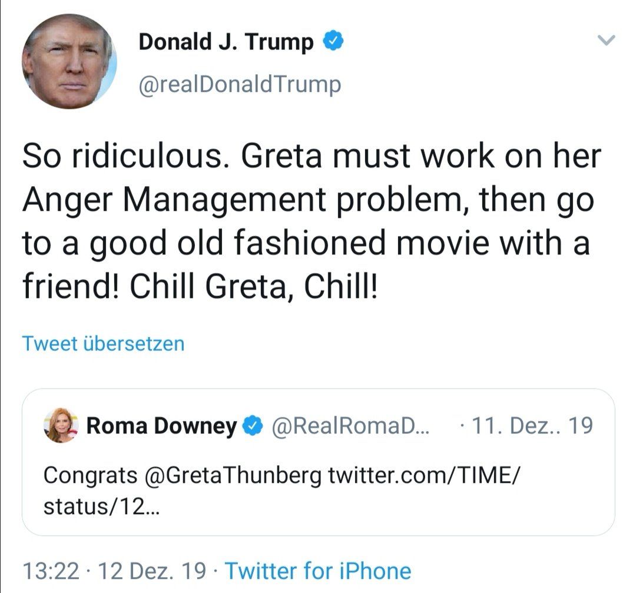Viewport: 636px width, 593px height.
Task: Open the 'Twitter for iPhone' source link
Action: point(318,571)
